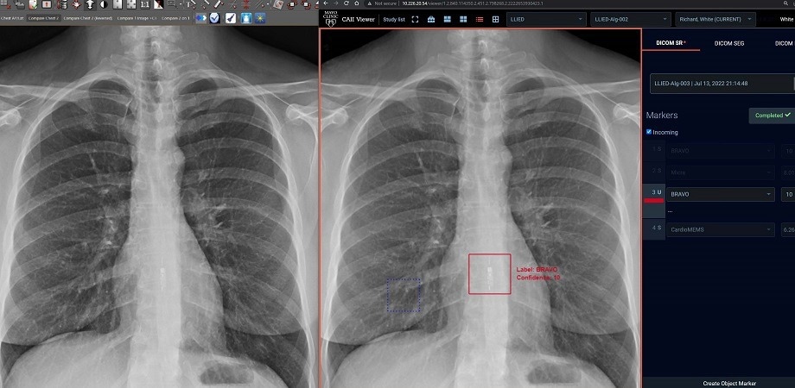Viewport: 795px width, 388px height.
Task: Click the stacked database icon in top toolbar
Action: (x=63, y=4)
